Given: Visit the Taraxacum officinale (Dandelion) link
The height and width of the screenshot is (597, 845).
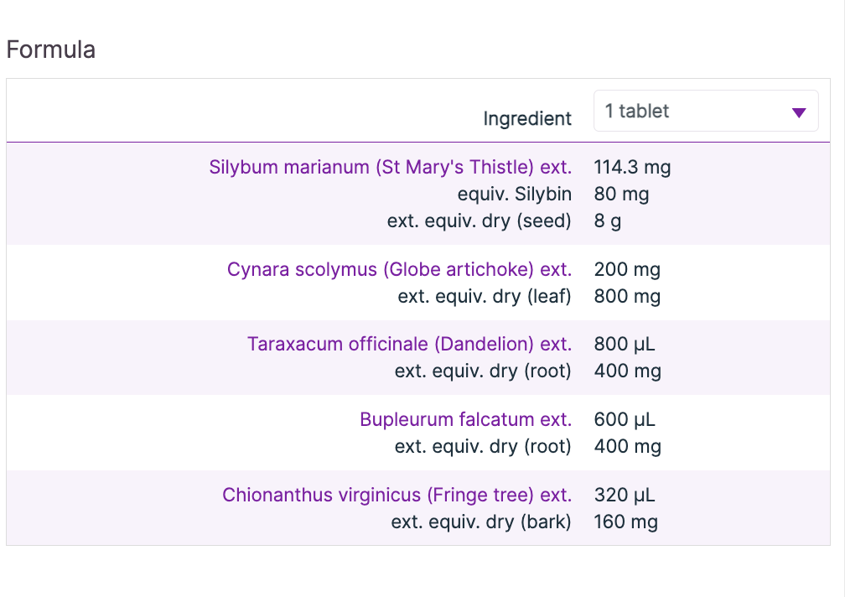Looking at the screenshot, I should point(409,345).
